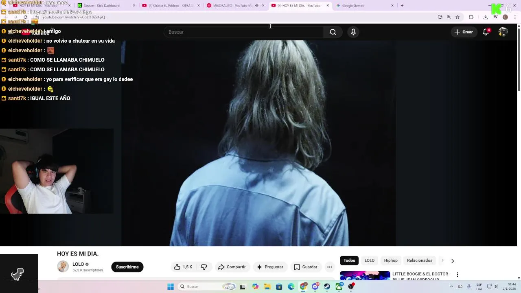Bookmark this page with star icon

(x=458, y=17)
